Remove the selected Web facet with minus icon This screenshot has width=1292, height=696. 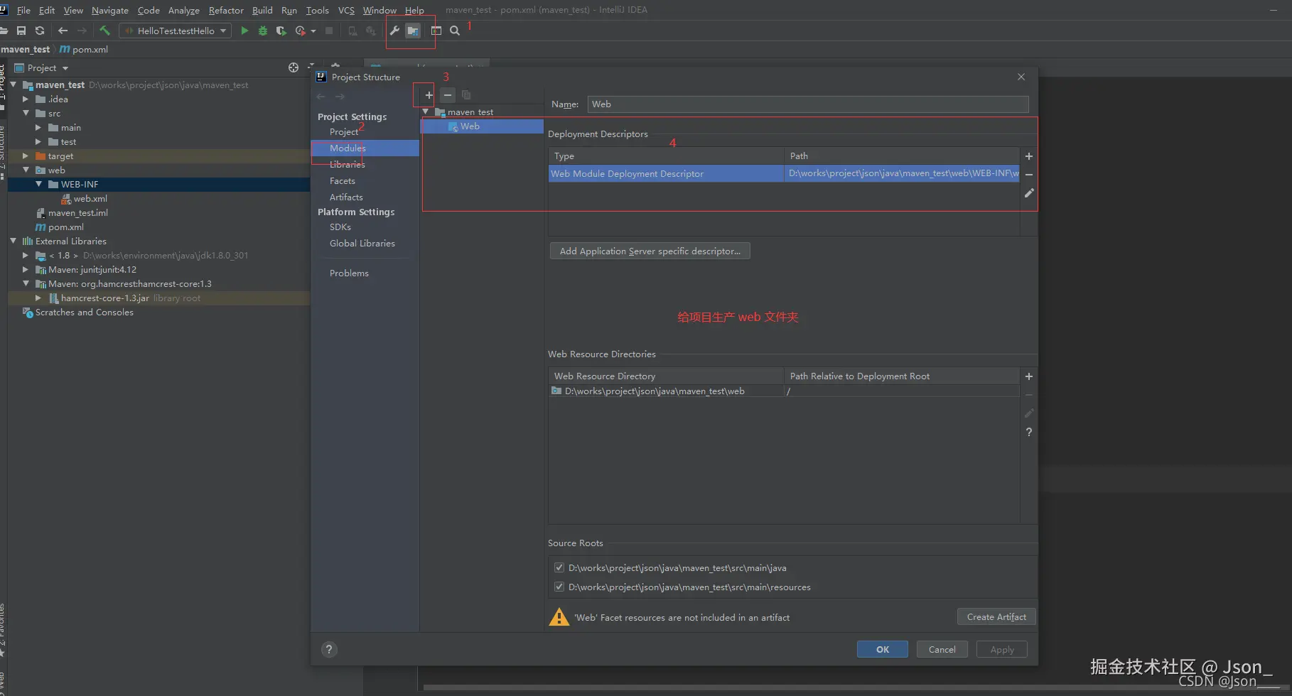[x=447, y=94]
